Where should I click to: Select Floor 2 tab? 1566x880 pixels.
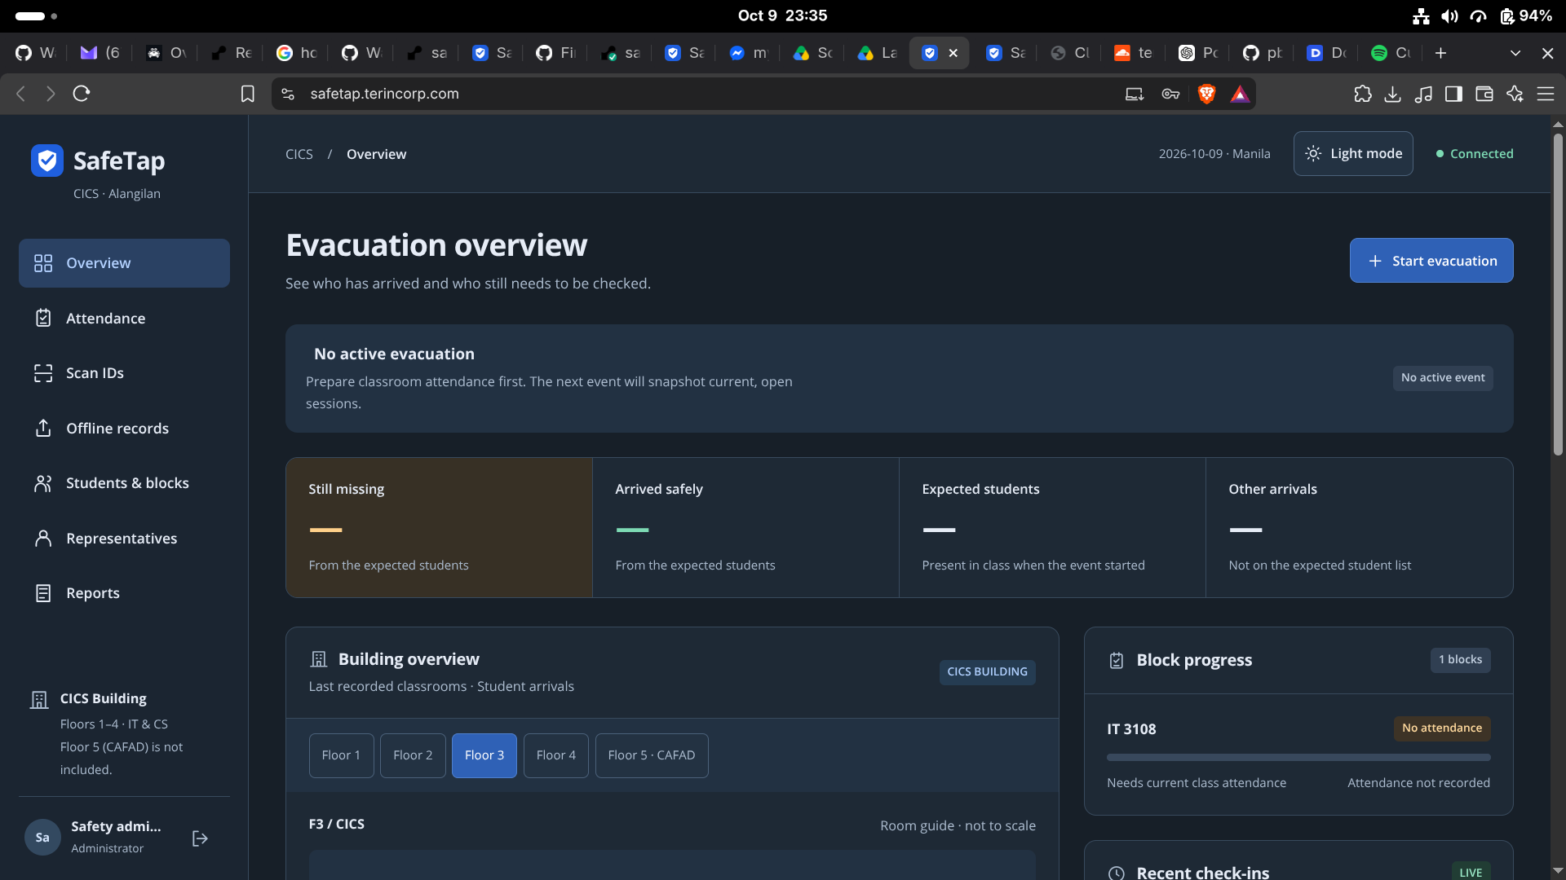[x=413, y=755]
